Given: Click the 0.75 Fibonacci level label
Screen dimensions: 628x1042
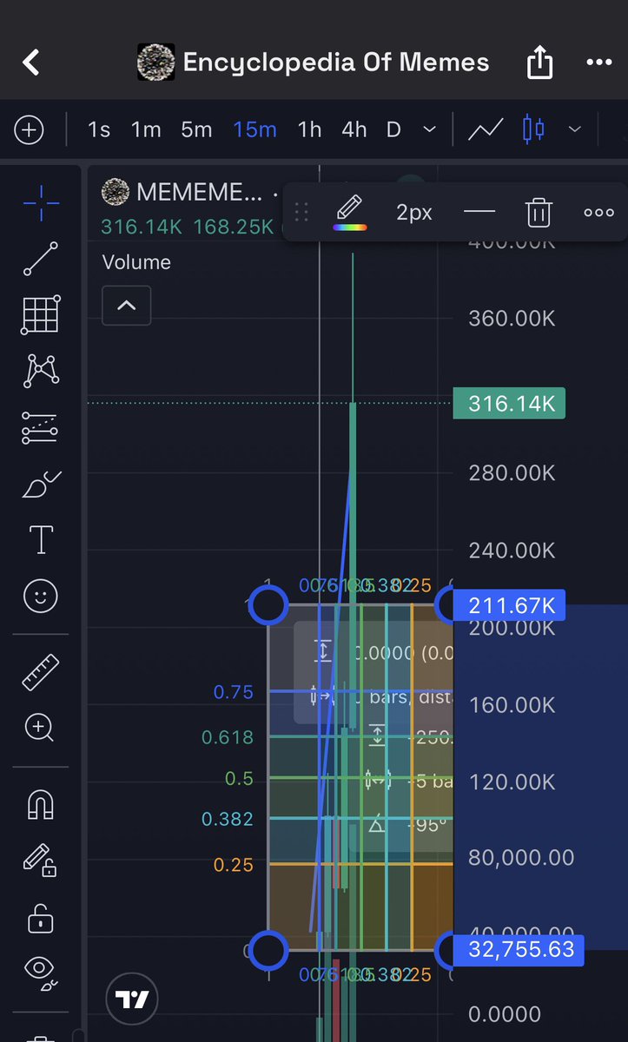Looking at the screenshot, I should pos(234,692).
